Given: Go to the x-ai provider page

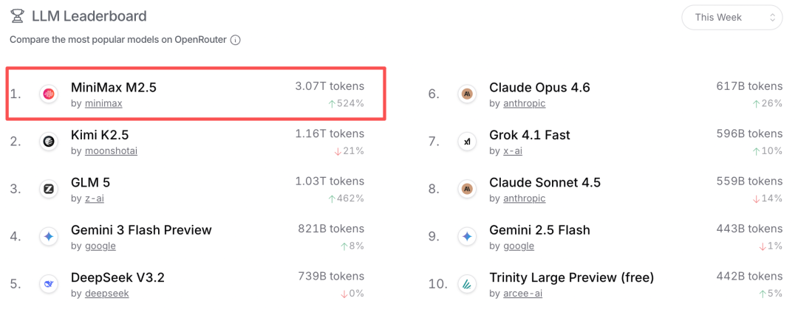Looking at the screenshot, I should coord(513,151).
